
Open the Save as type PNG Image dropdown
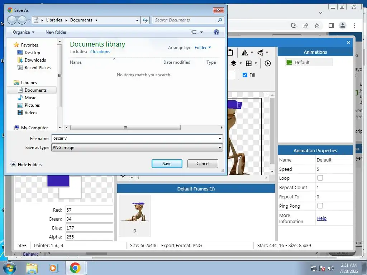coord(137,147)
